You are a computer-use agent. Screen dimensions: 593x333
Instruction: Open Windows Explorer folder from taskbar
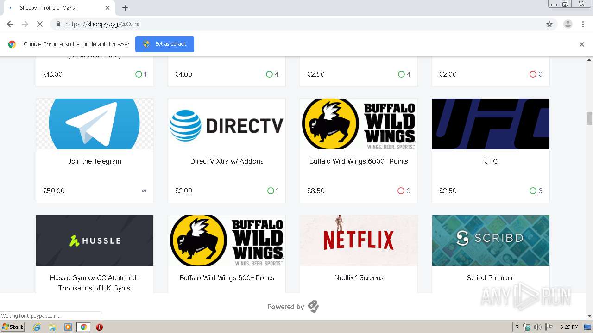tap(52, 327)
